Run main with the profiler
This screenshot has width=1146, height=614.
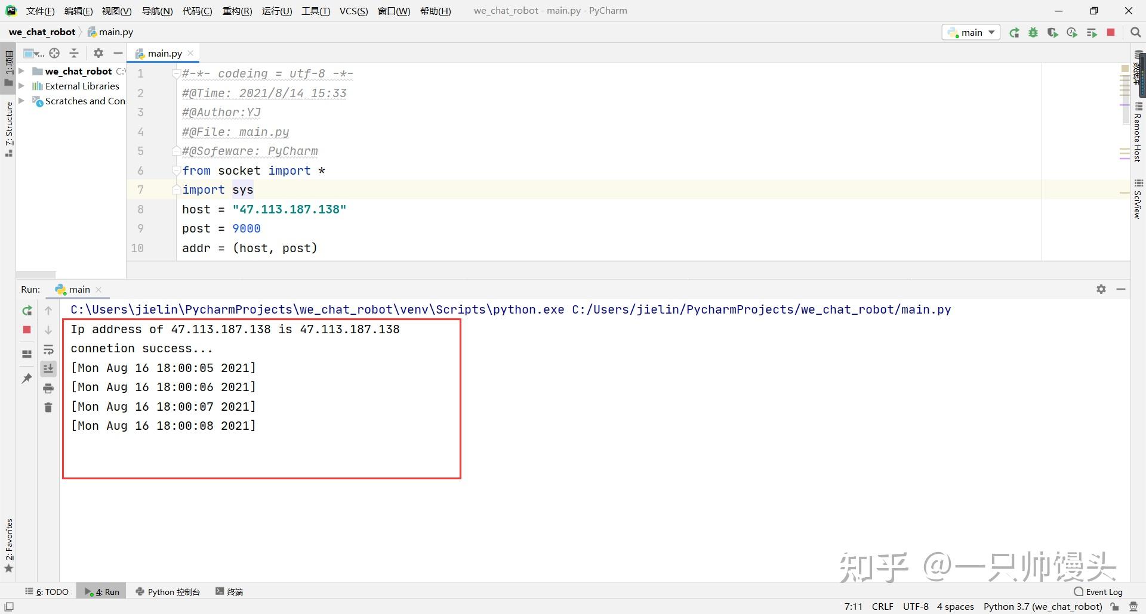[x=1072, y=32]
